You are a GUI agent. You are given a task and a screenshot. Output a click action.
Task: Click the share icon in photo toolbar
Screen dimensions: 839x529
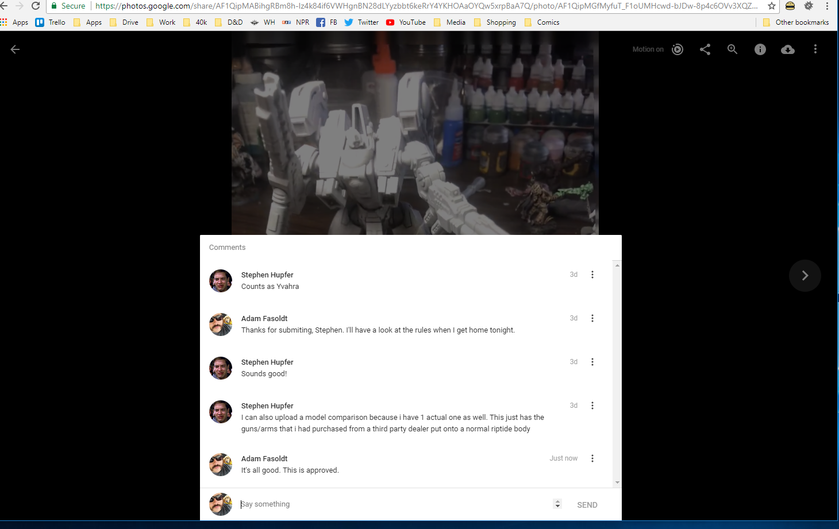[705, 49]
